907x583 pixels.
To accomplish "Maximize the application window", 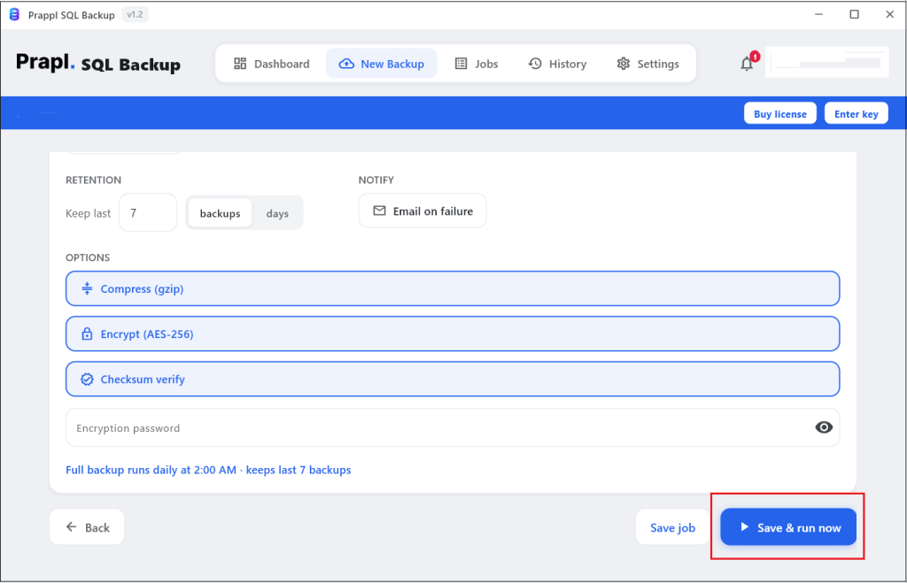I will pos(854,14).
